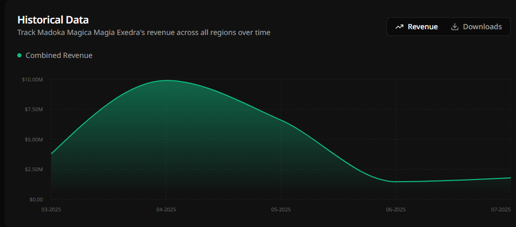
Task: Click the chart line point at 05-2025
Action: (x=281, y=121)
